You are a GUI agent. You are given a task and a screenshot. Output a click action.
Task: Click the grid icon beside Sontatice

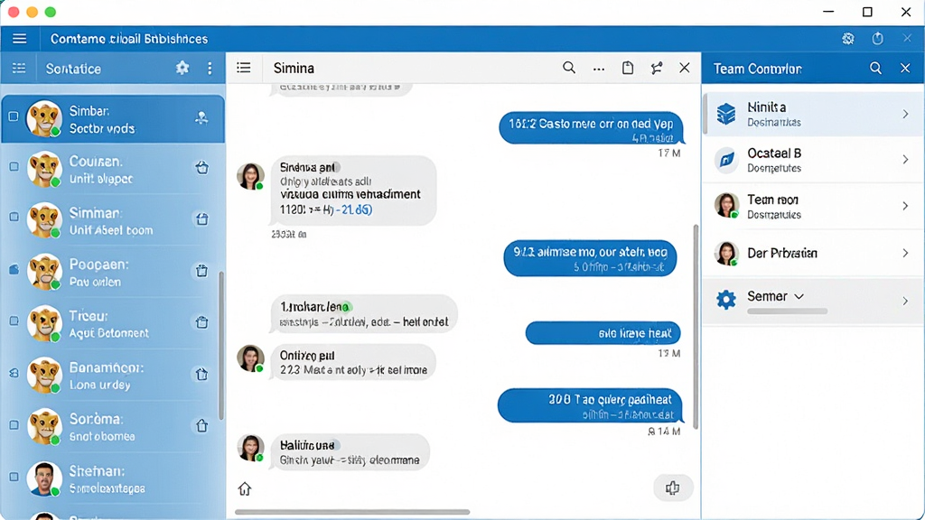19,69
